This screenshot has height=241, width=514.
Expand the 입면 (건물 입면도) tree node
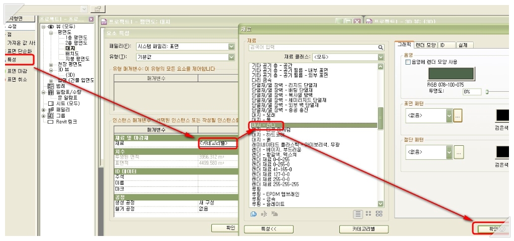(51, 81)
